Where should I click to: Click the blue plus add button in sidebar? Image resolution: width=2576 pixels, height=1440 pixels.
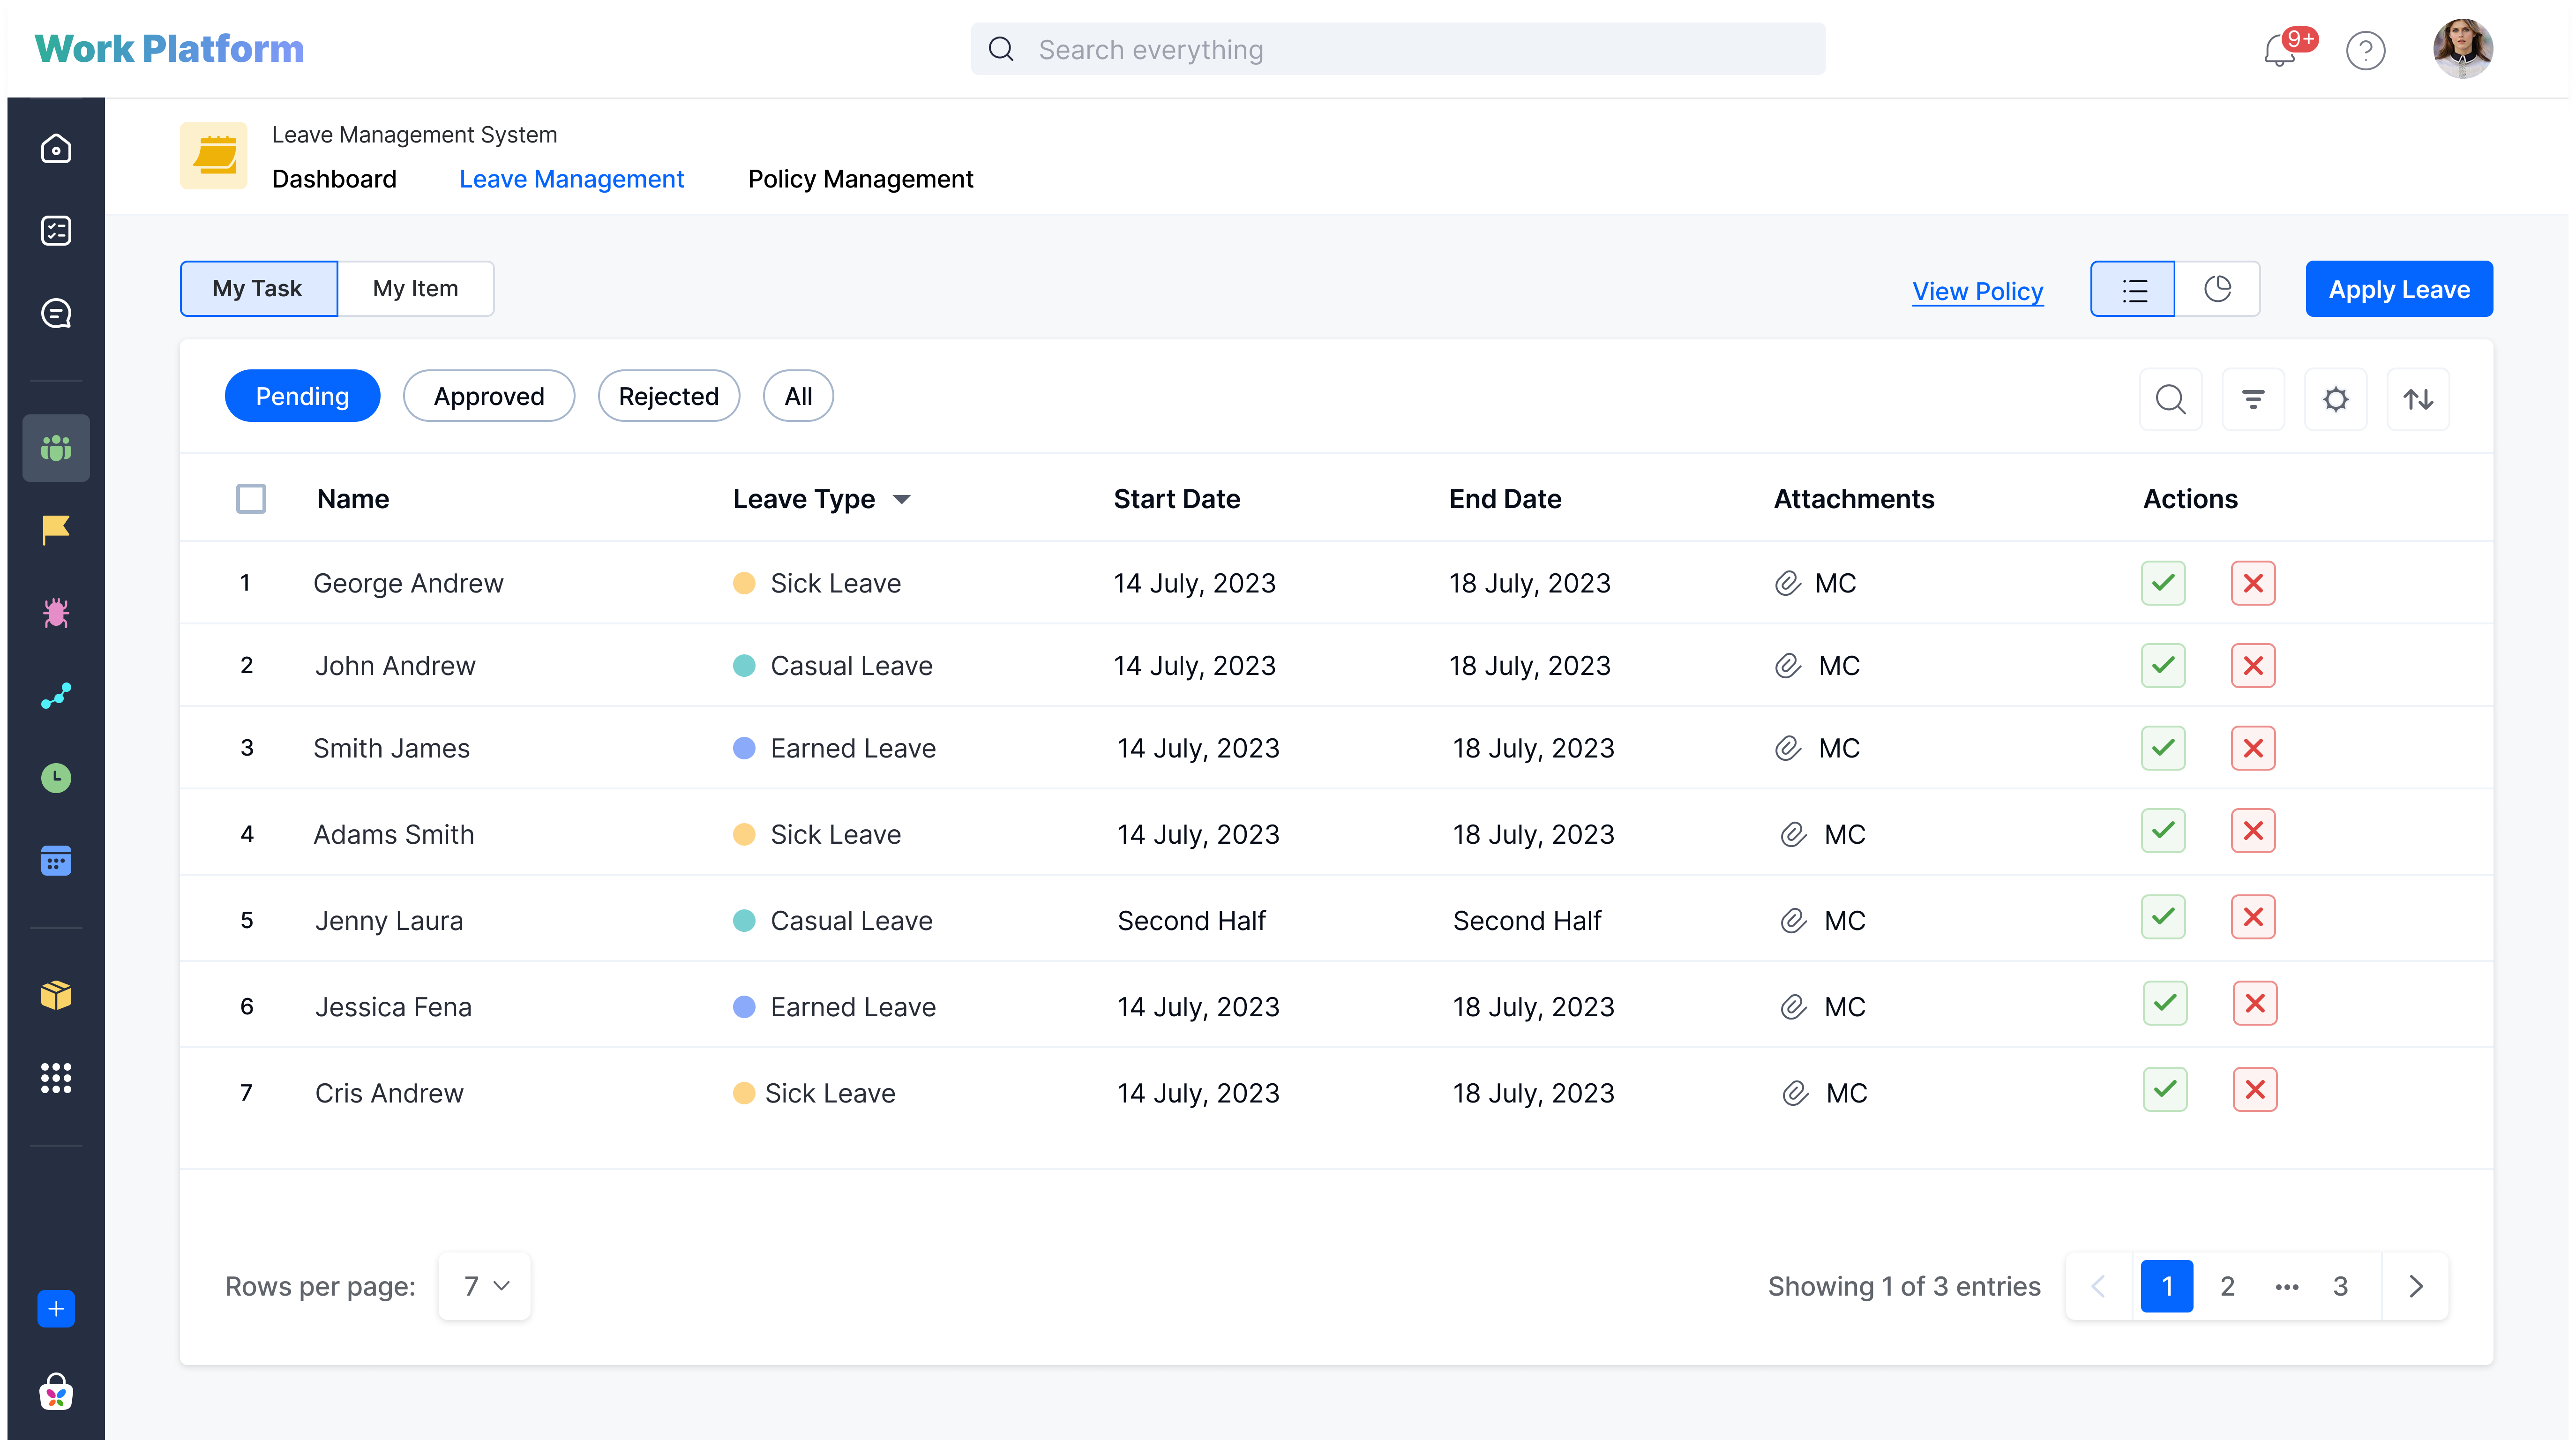[x=56, y=1309]
